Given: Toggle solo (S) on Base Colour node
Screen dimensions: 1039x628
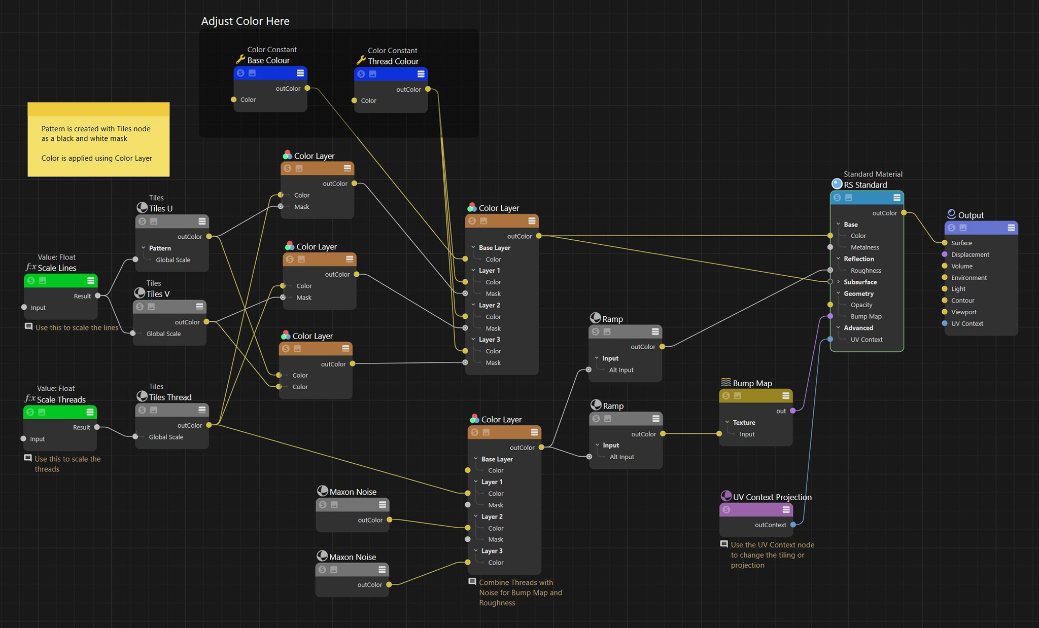Looking at the screenshot, I should coord(241,73).
